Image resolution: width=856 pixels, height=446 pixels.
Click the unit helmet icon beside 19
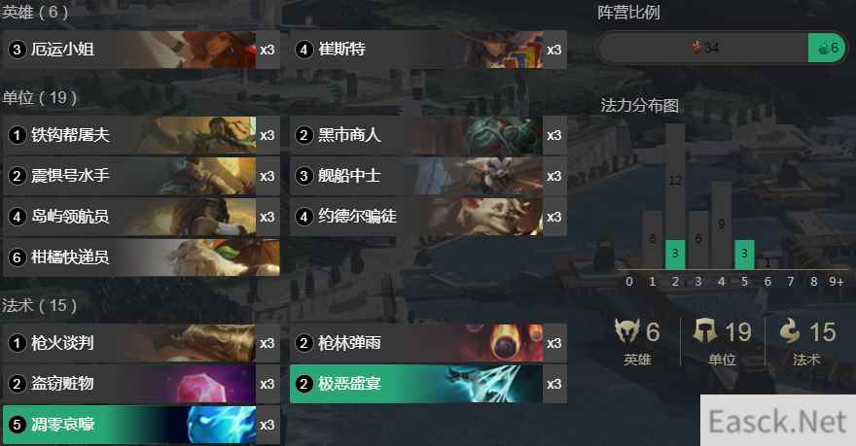click(705, 331)
